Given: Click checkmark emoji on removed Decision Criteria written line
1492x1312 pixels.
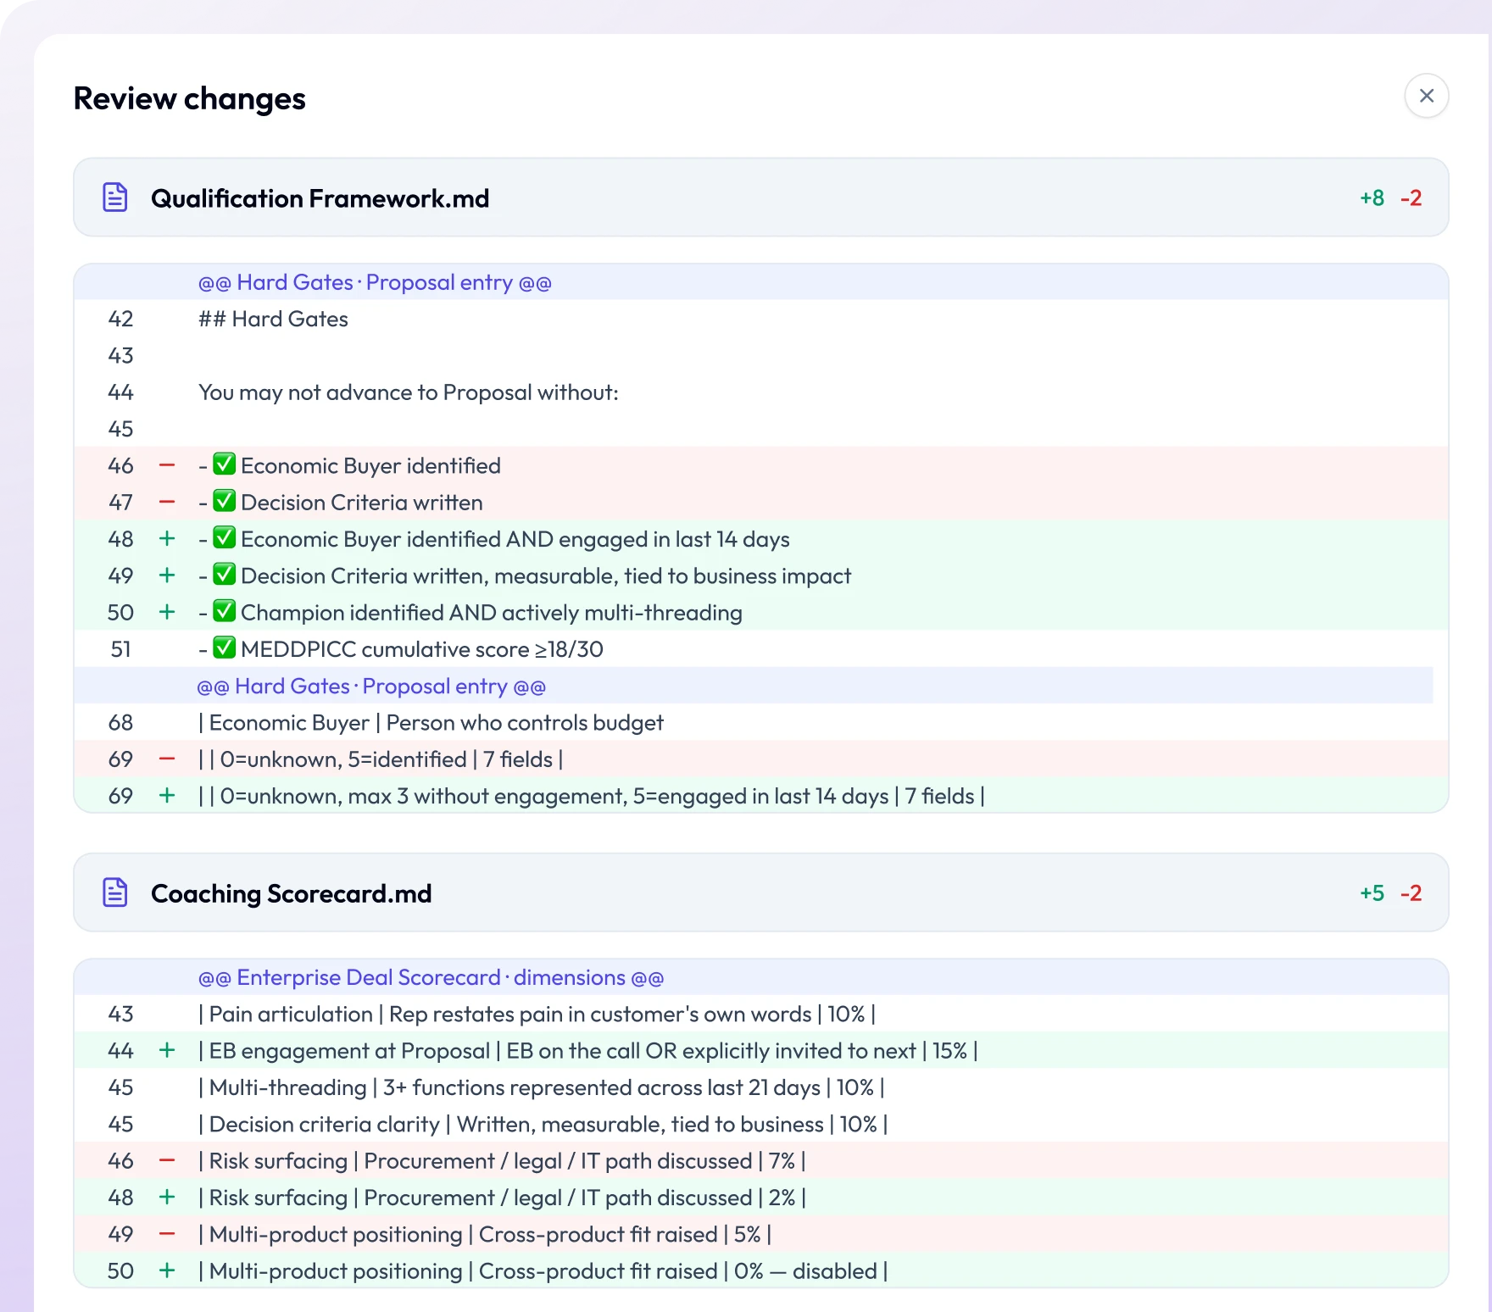Looking at the screenshot, I should [x=224, y=501].
